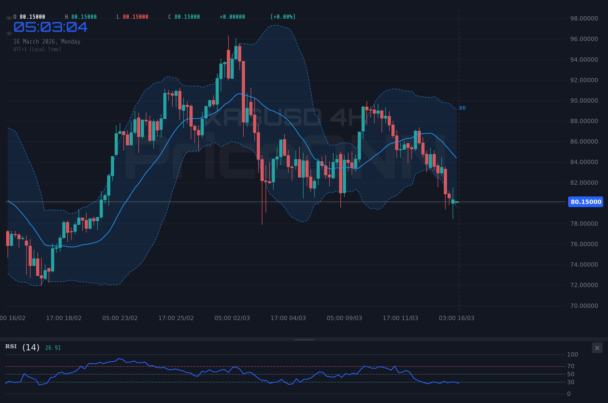Viewport: 608px width, 403px height.
Task: Click the UTC+3 (Local Time) text
Action: tap(38, 49)
